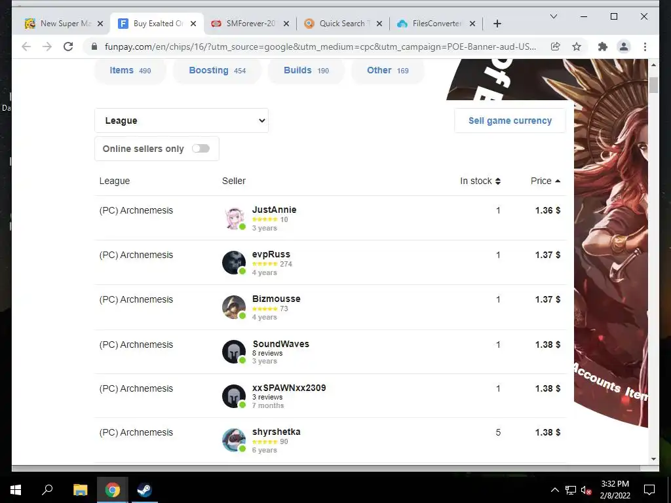Go back to the previous page
Screen dimensions: 671x503
pos(26,47)
